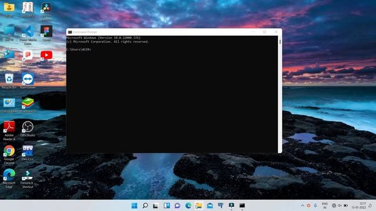The height and width of the screenshot is (211, 376).
Task: Select the This PC desktop icon
Action: coord(9,33)
